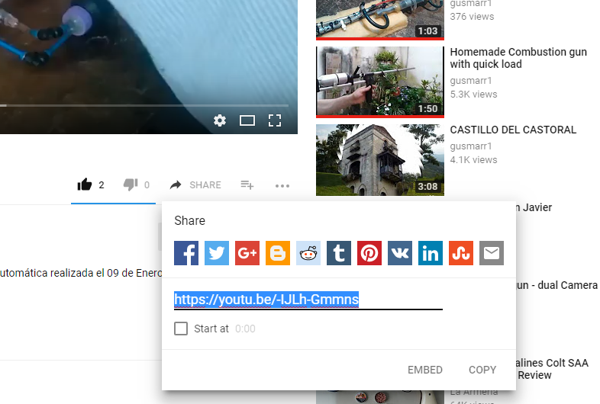
Task: Open the three-dot more actions menu
Action: tap(282, 185)
